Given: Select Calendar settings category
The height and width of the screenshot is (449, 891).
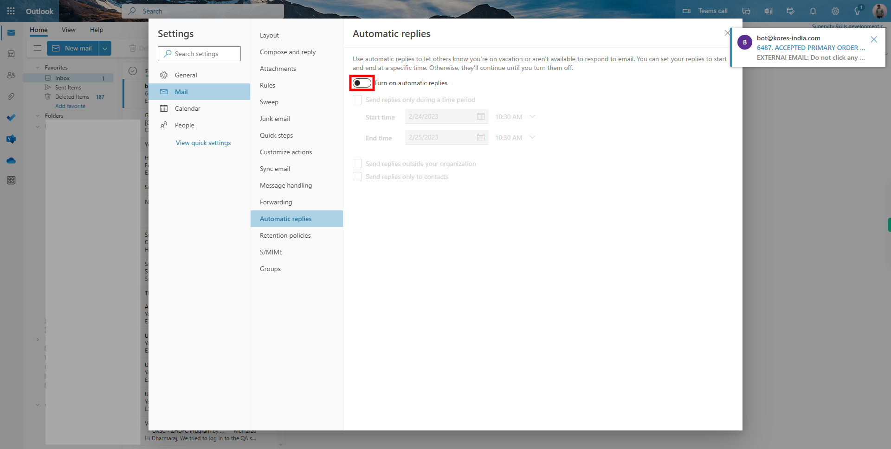Looking at the screenshot, I should coord(200,108).
